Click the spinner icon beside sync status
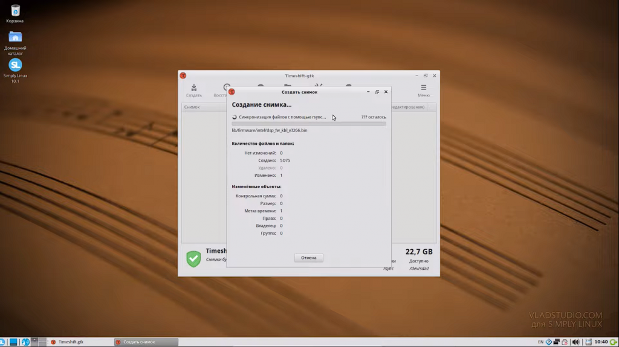 click(x=234, y=117)
